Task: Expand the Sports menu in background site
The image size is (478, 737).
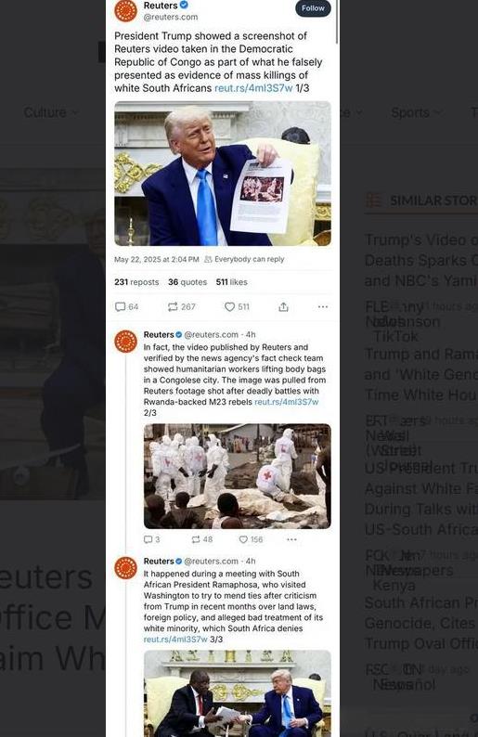Action: (417, 112)
